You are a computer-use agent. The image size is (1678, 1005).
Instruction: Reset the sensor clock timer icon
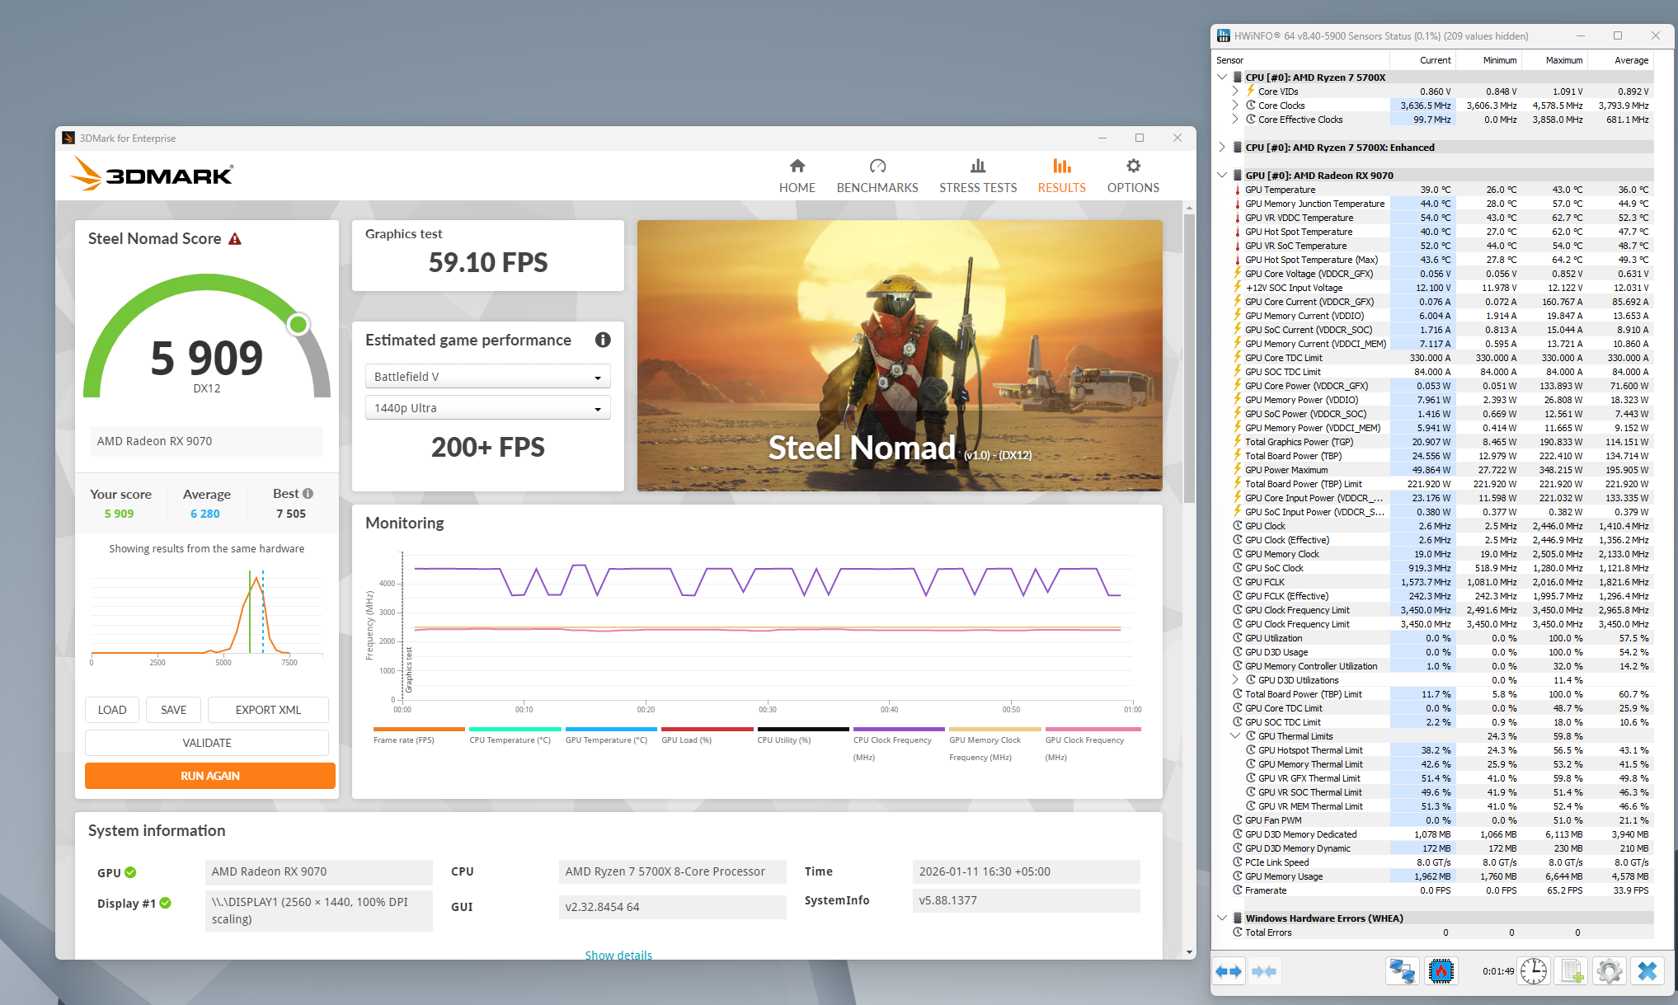click(1534, 971)
